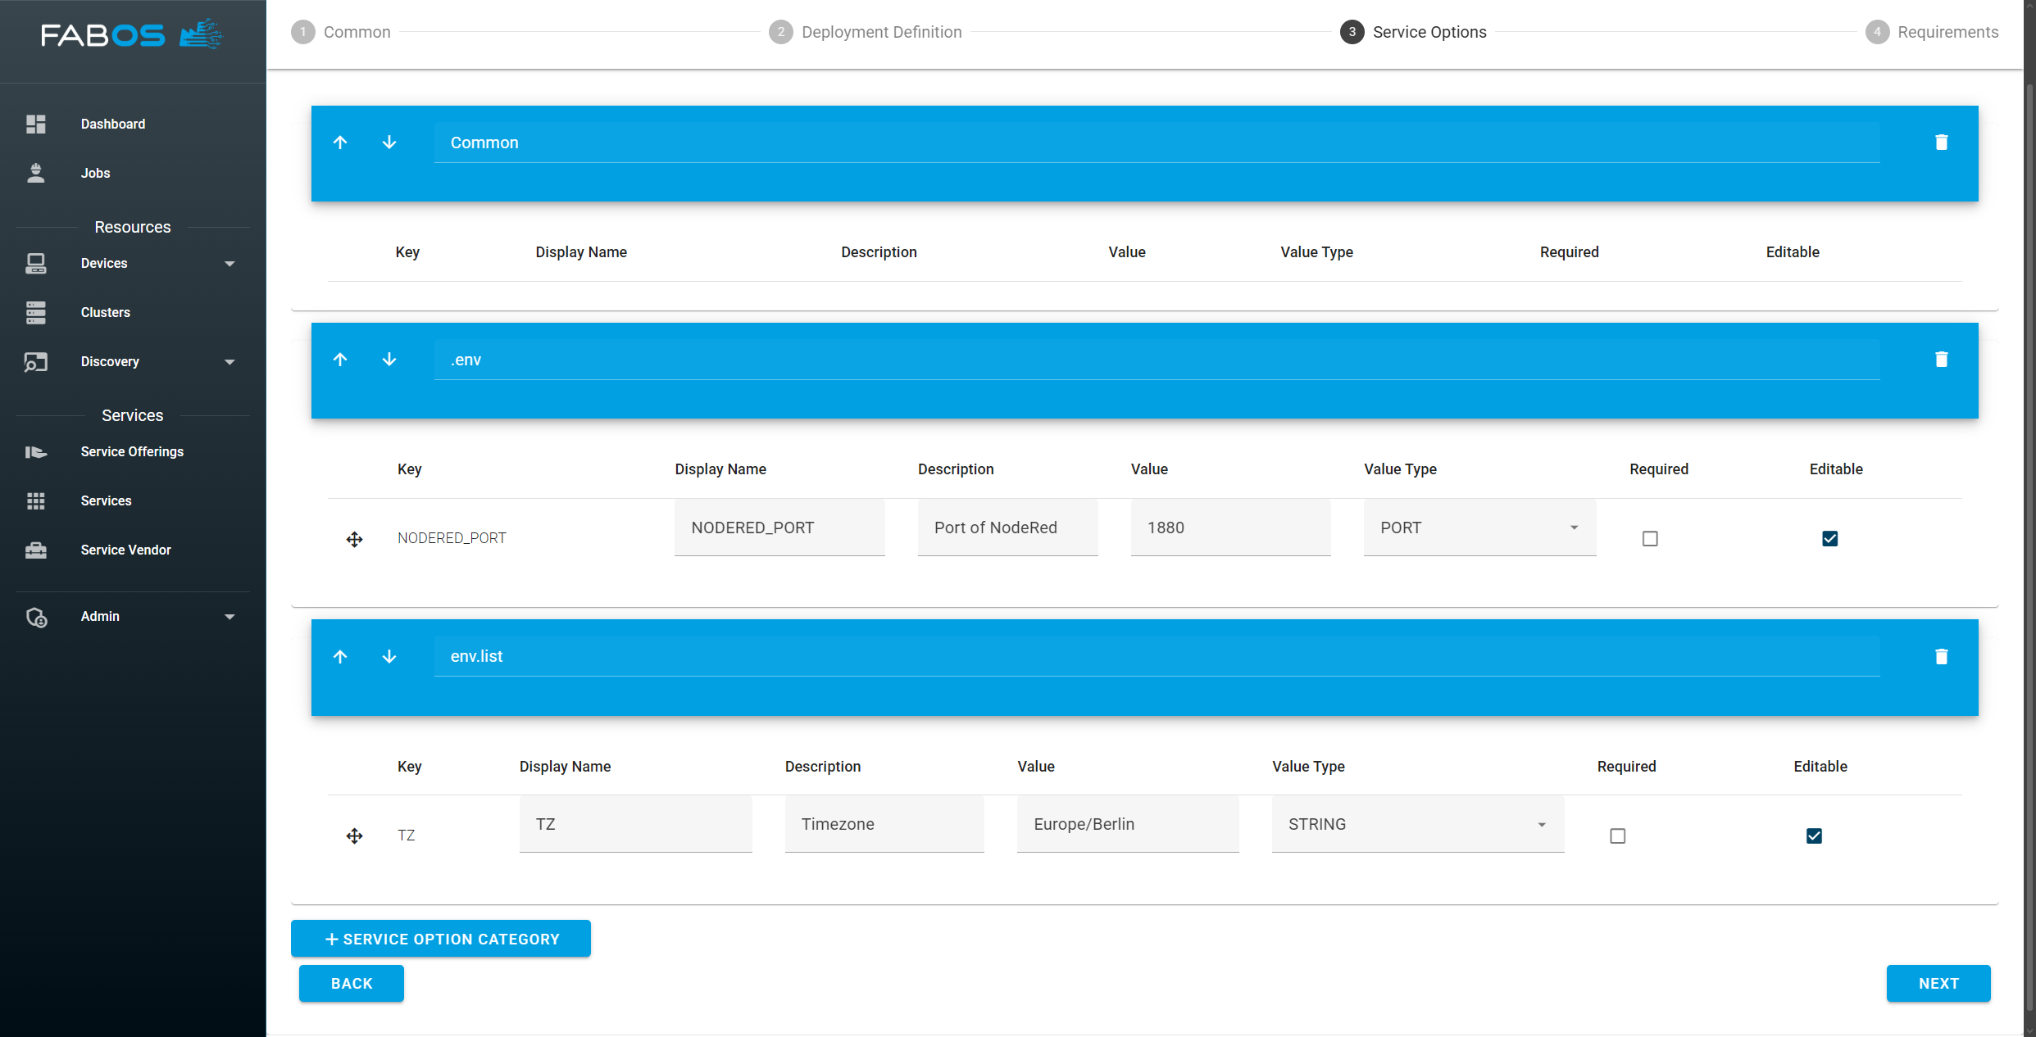Image resolution: width=2036 pixels, height=1037 pixels.
Task: Add a new service option category
Action: [x=440, y=939]
